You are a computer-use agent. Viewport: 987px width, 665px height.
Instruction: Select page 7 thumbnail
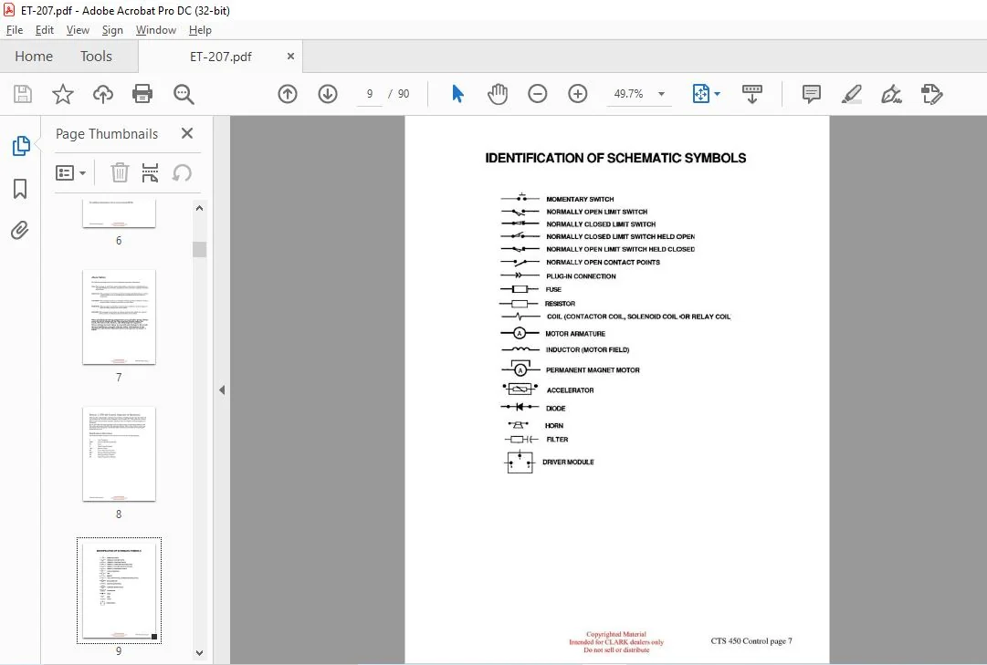tap(119, 317)
